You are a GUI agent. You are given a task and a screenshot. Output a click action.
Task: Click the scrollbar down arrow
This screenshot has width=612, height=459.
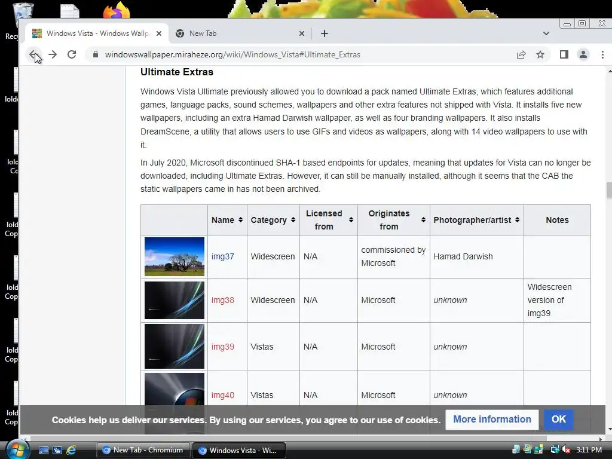click(609, 429)
